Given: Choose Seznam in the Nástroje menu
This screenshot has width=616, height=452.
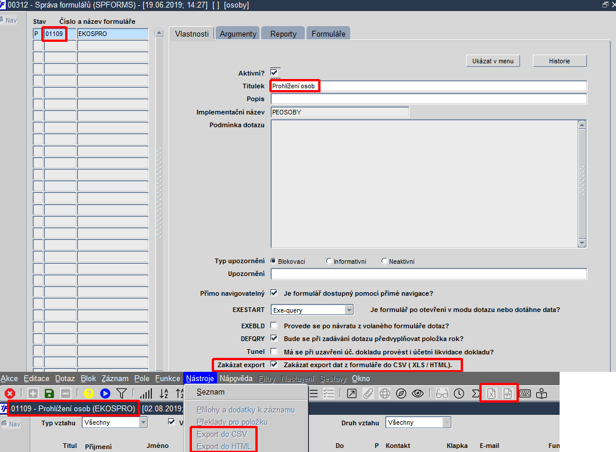Looking at the screenshot, I should coord(211,392).
